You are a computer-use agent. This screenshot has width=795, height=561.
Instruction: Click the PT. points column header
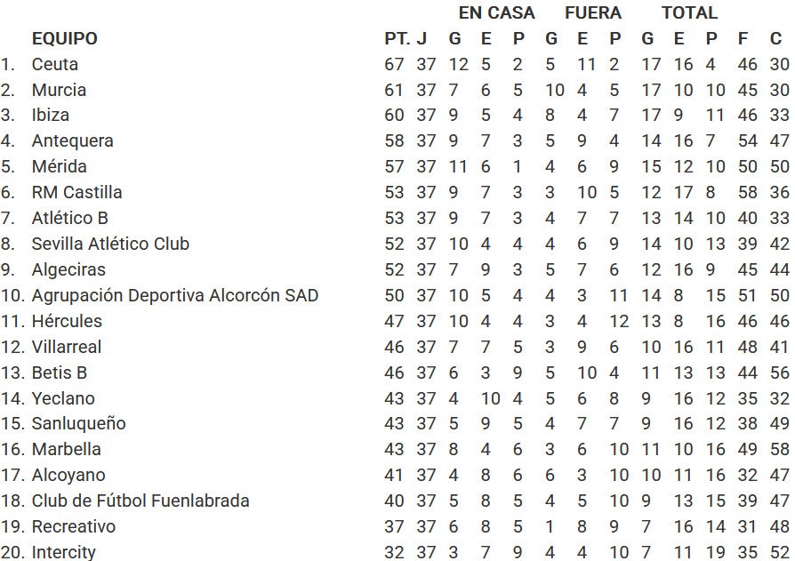pos(397,38)
